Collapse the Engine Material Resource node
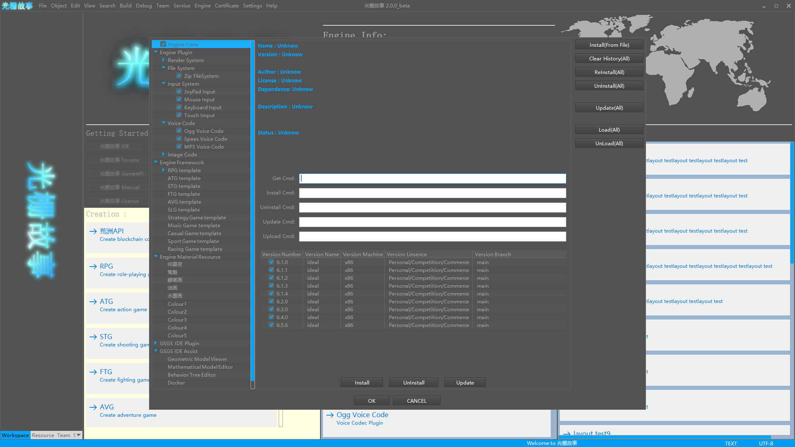The height and width of the screenshot is (447, 795). click(x=156, y=257)
